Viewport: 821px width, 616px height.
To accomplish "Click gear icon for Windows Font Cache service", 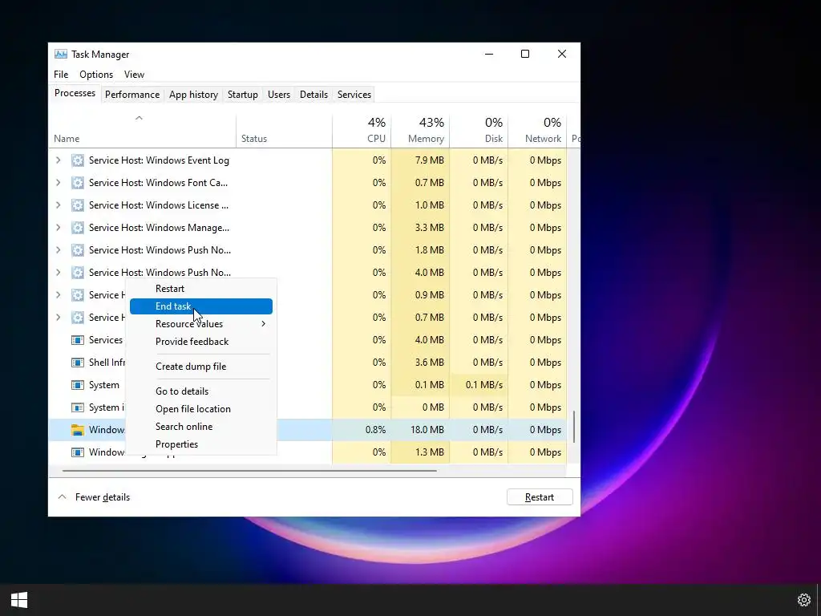I will coord(78,183).
